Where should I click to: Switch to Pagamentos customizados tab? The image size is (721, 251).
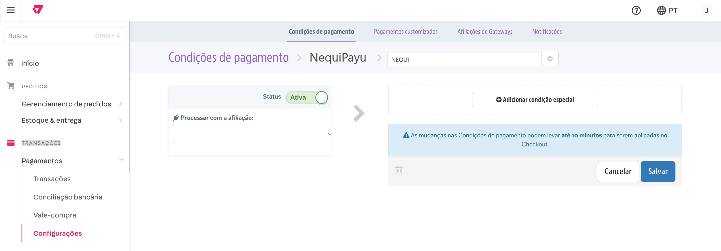pos(406,32)
